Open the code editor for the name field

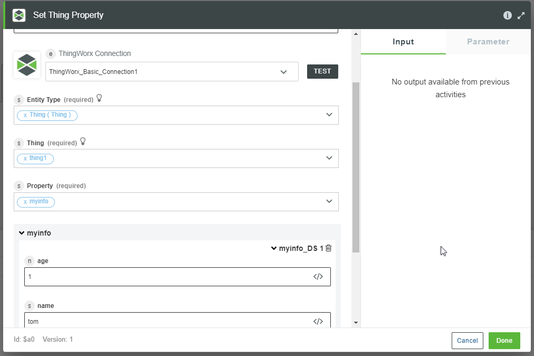click(x=318, y=321)
